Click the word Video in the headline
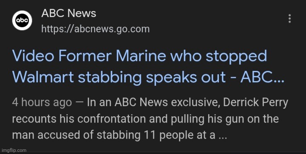The image size is (306, 154). tap(33, 56)
